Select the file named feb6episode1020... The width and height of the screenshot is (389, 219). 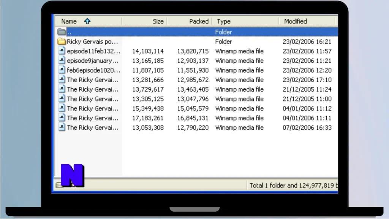[93, 70]
